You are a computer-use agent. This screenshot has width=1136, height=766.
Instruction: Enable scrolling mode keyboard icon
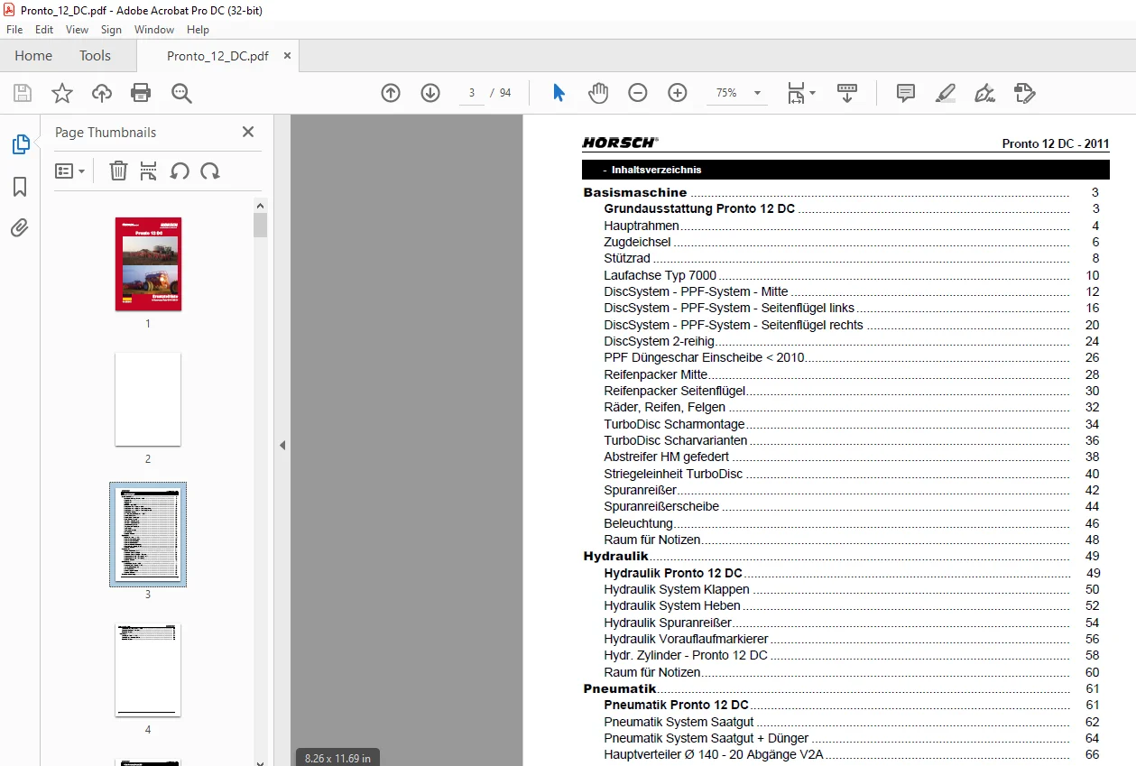click(x=847, y=93)
